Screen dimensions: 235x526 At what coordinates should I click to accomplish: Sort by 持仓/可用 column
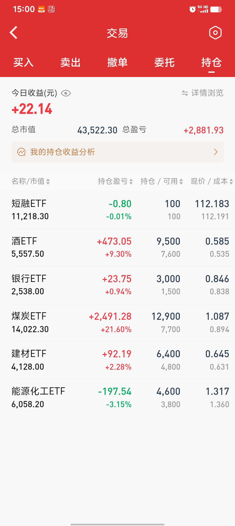pyautogui.click(x=162, y=181)
